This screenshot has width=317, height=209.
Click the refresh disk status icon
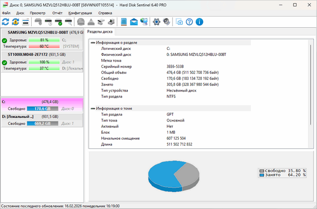[5, 22]
